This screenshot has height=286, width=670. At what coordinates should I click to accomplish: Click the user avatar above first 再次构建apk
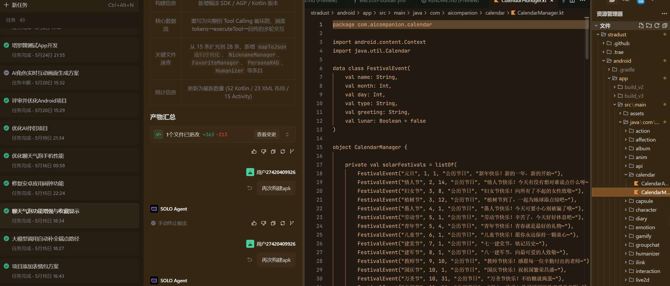click(250, 172)
